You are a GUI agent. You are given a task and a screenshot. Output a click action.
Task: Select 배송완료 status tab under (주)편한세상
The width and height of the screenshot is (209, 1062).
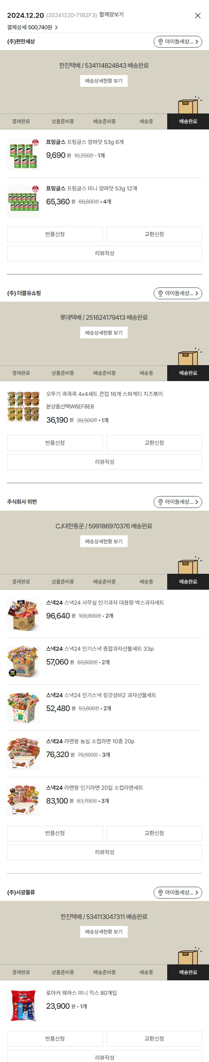188,121
